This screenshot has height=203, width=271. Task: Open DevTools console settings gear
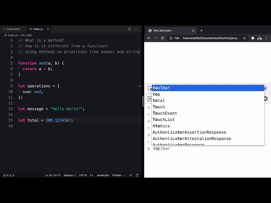[x=266, y=99]
